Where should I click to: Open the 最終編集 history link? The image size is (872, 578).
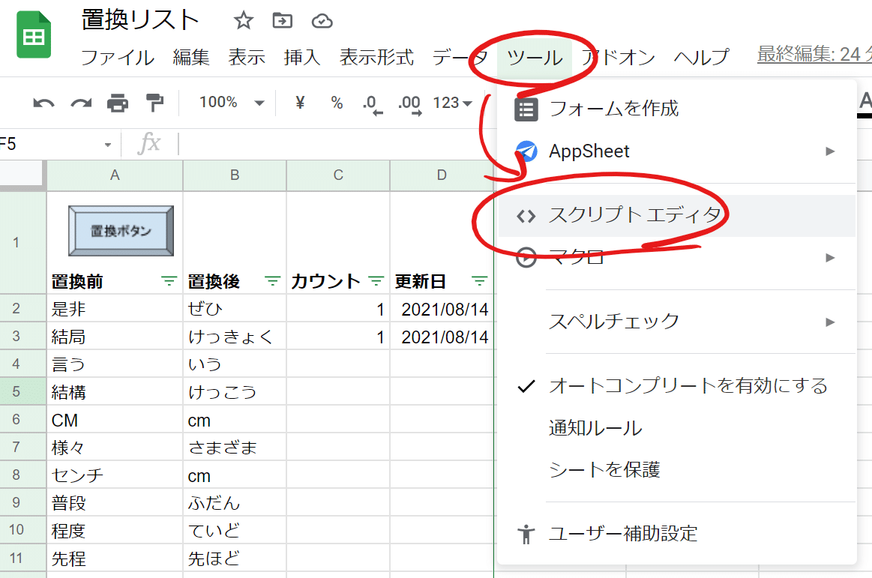click(814, 55)
